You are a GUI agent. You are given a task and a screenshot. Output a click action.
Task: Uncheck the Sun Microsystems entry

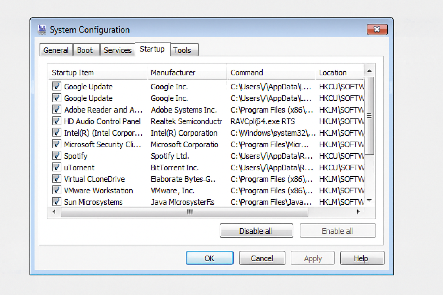click(x=57, y=202)
